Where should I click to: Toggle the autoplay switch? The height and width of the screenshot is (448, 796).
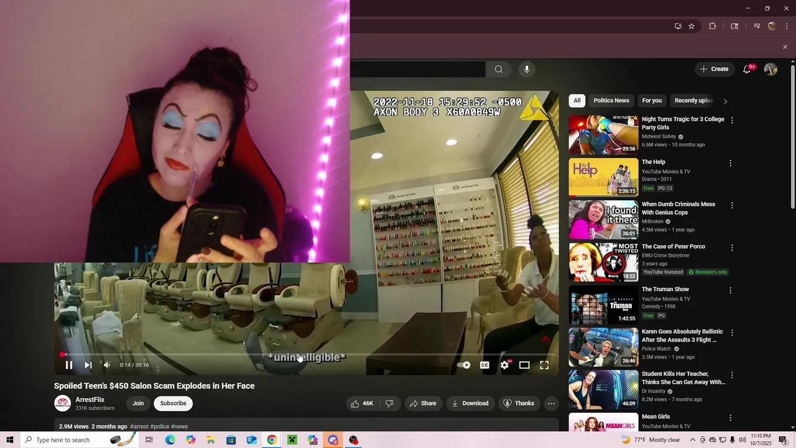pyautogui.click(x=464, y=365)
